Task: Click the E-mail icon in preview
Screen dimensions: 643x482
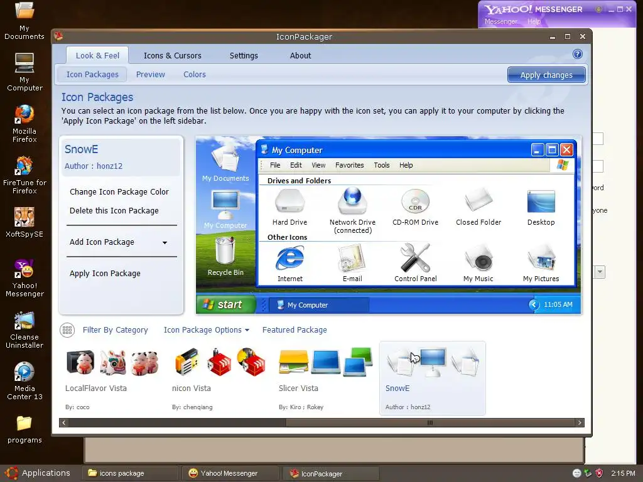Action: pyautogui.click(x=352, y=258)
